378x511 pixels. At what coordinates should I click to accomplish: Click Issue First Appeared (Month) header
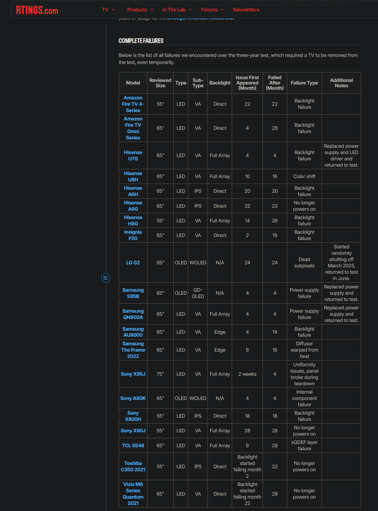point(247,83)
